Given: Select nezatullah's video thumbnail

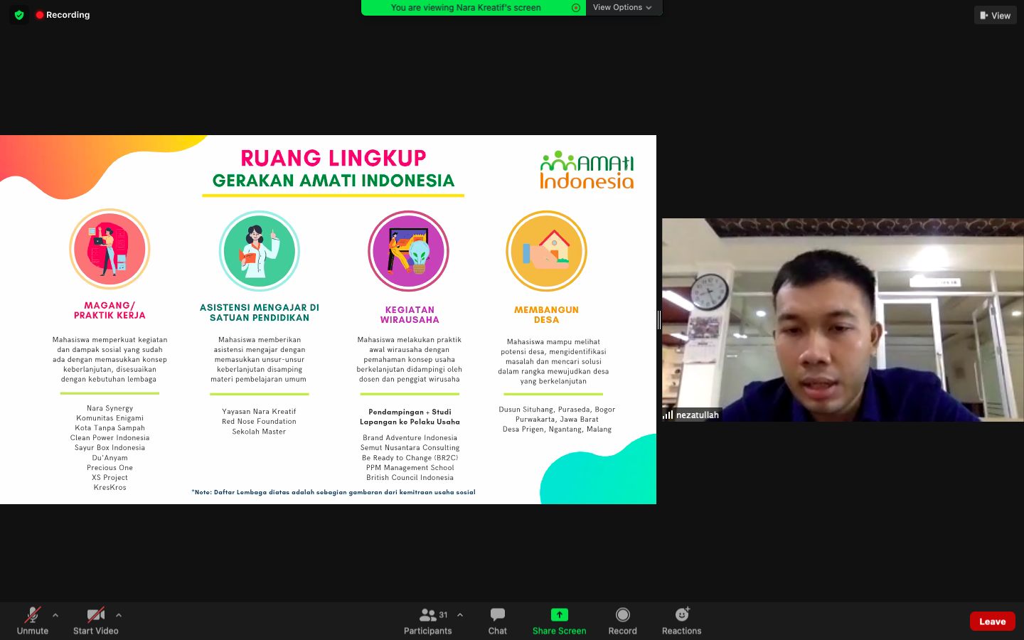Looking at the screenshot, I should 843,320.
